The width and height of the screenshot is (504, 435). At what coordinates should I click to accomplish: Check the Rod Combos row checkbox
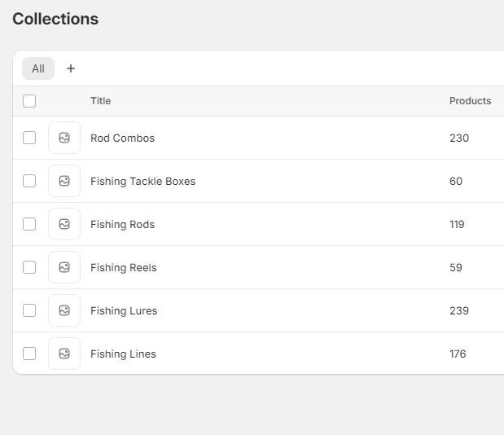pos(29,138)
